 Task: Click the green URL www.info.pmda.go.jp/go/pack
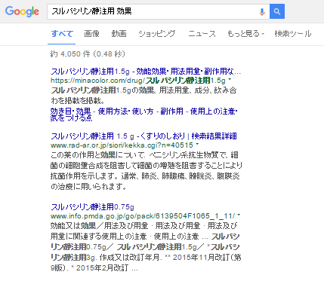pyautogui.click(x=143, y=216)
